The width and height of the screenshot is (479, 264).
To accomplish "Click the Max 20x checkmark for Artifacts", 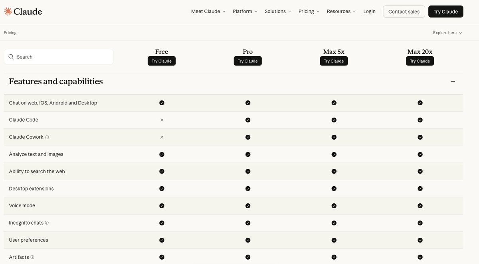I will 420,257.
